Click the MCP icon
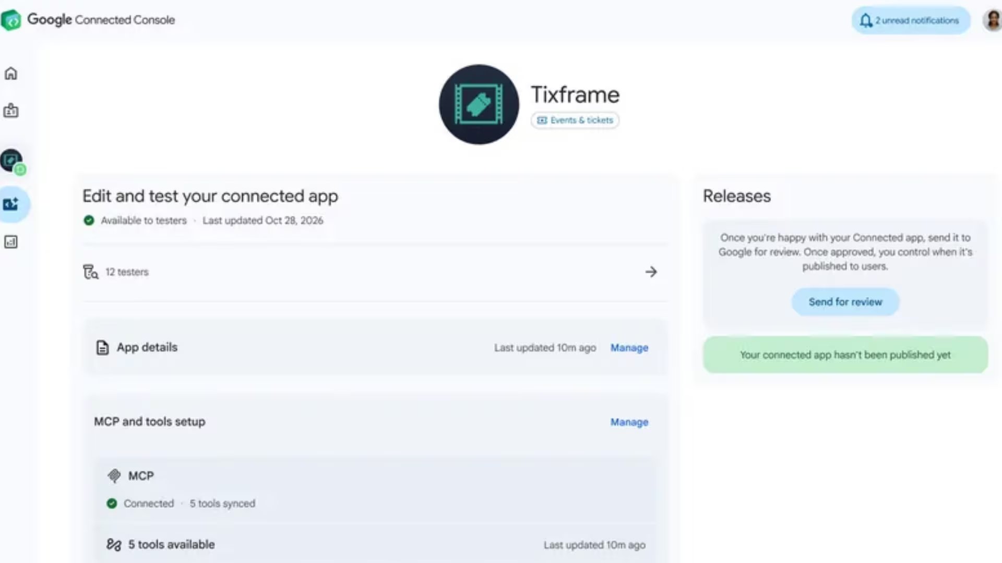 pos(114,475)
